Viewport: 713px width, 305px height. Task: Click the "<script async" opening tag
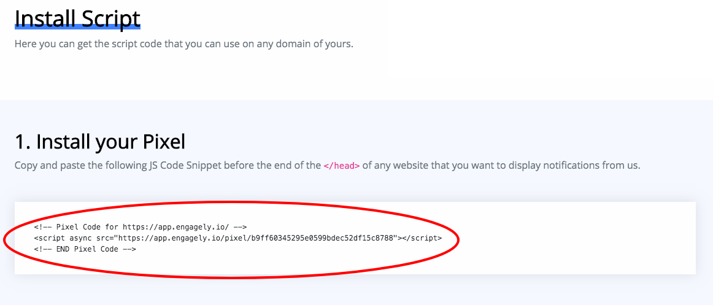[x=62, y=237]
